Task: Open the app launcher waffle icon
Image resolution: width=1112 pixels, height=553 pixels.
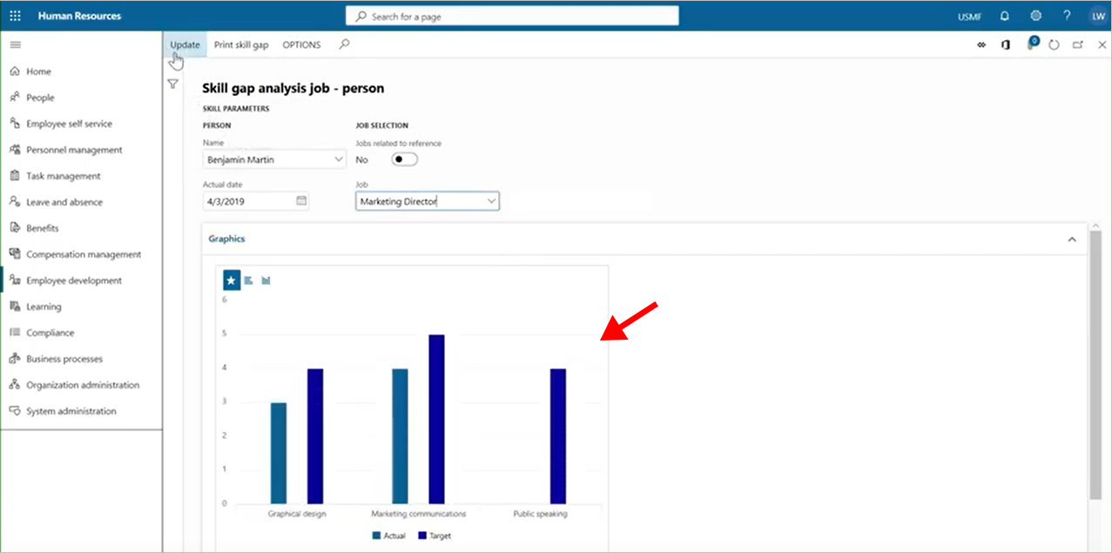Action: 16,16
